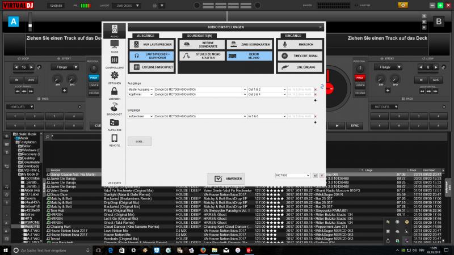Open deck A Flanger effect dropdown

(x=65, y=67)
